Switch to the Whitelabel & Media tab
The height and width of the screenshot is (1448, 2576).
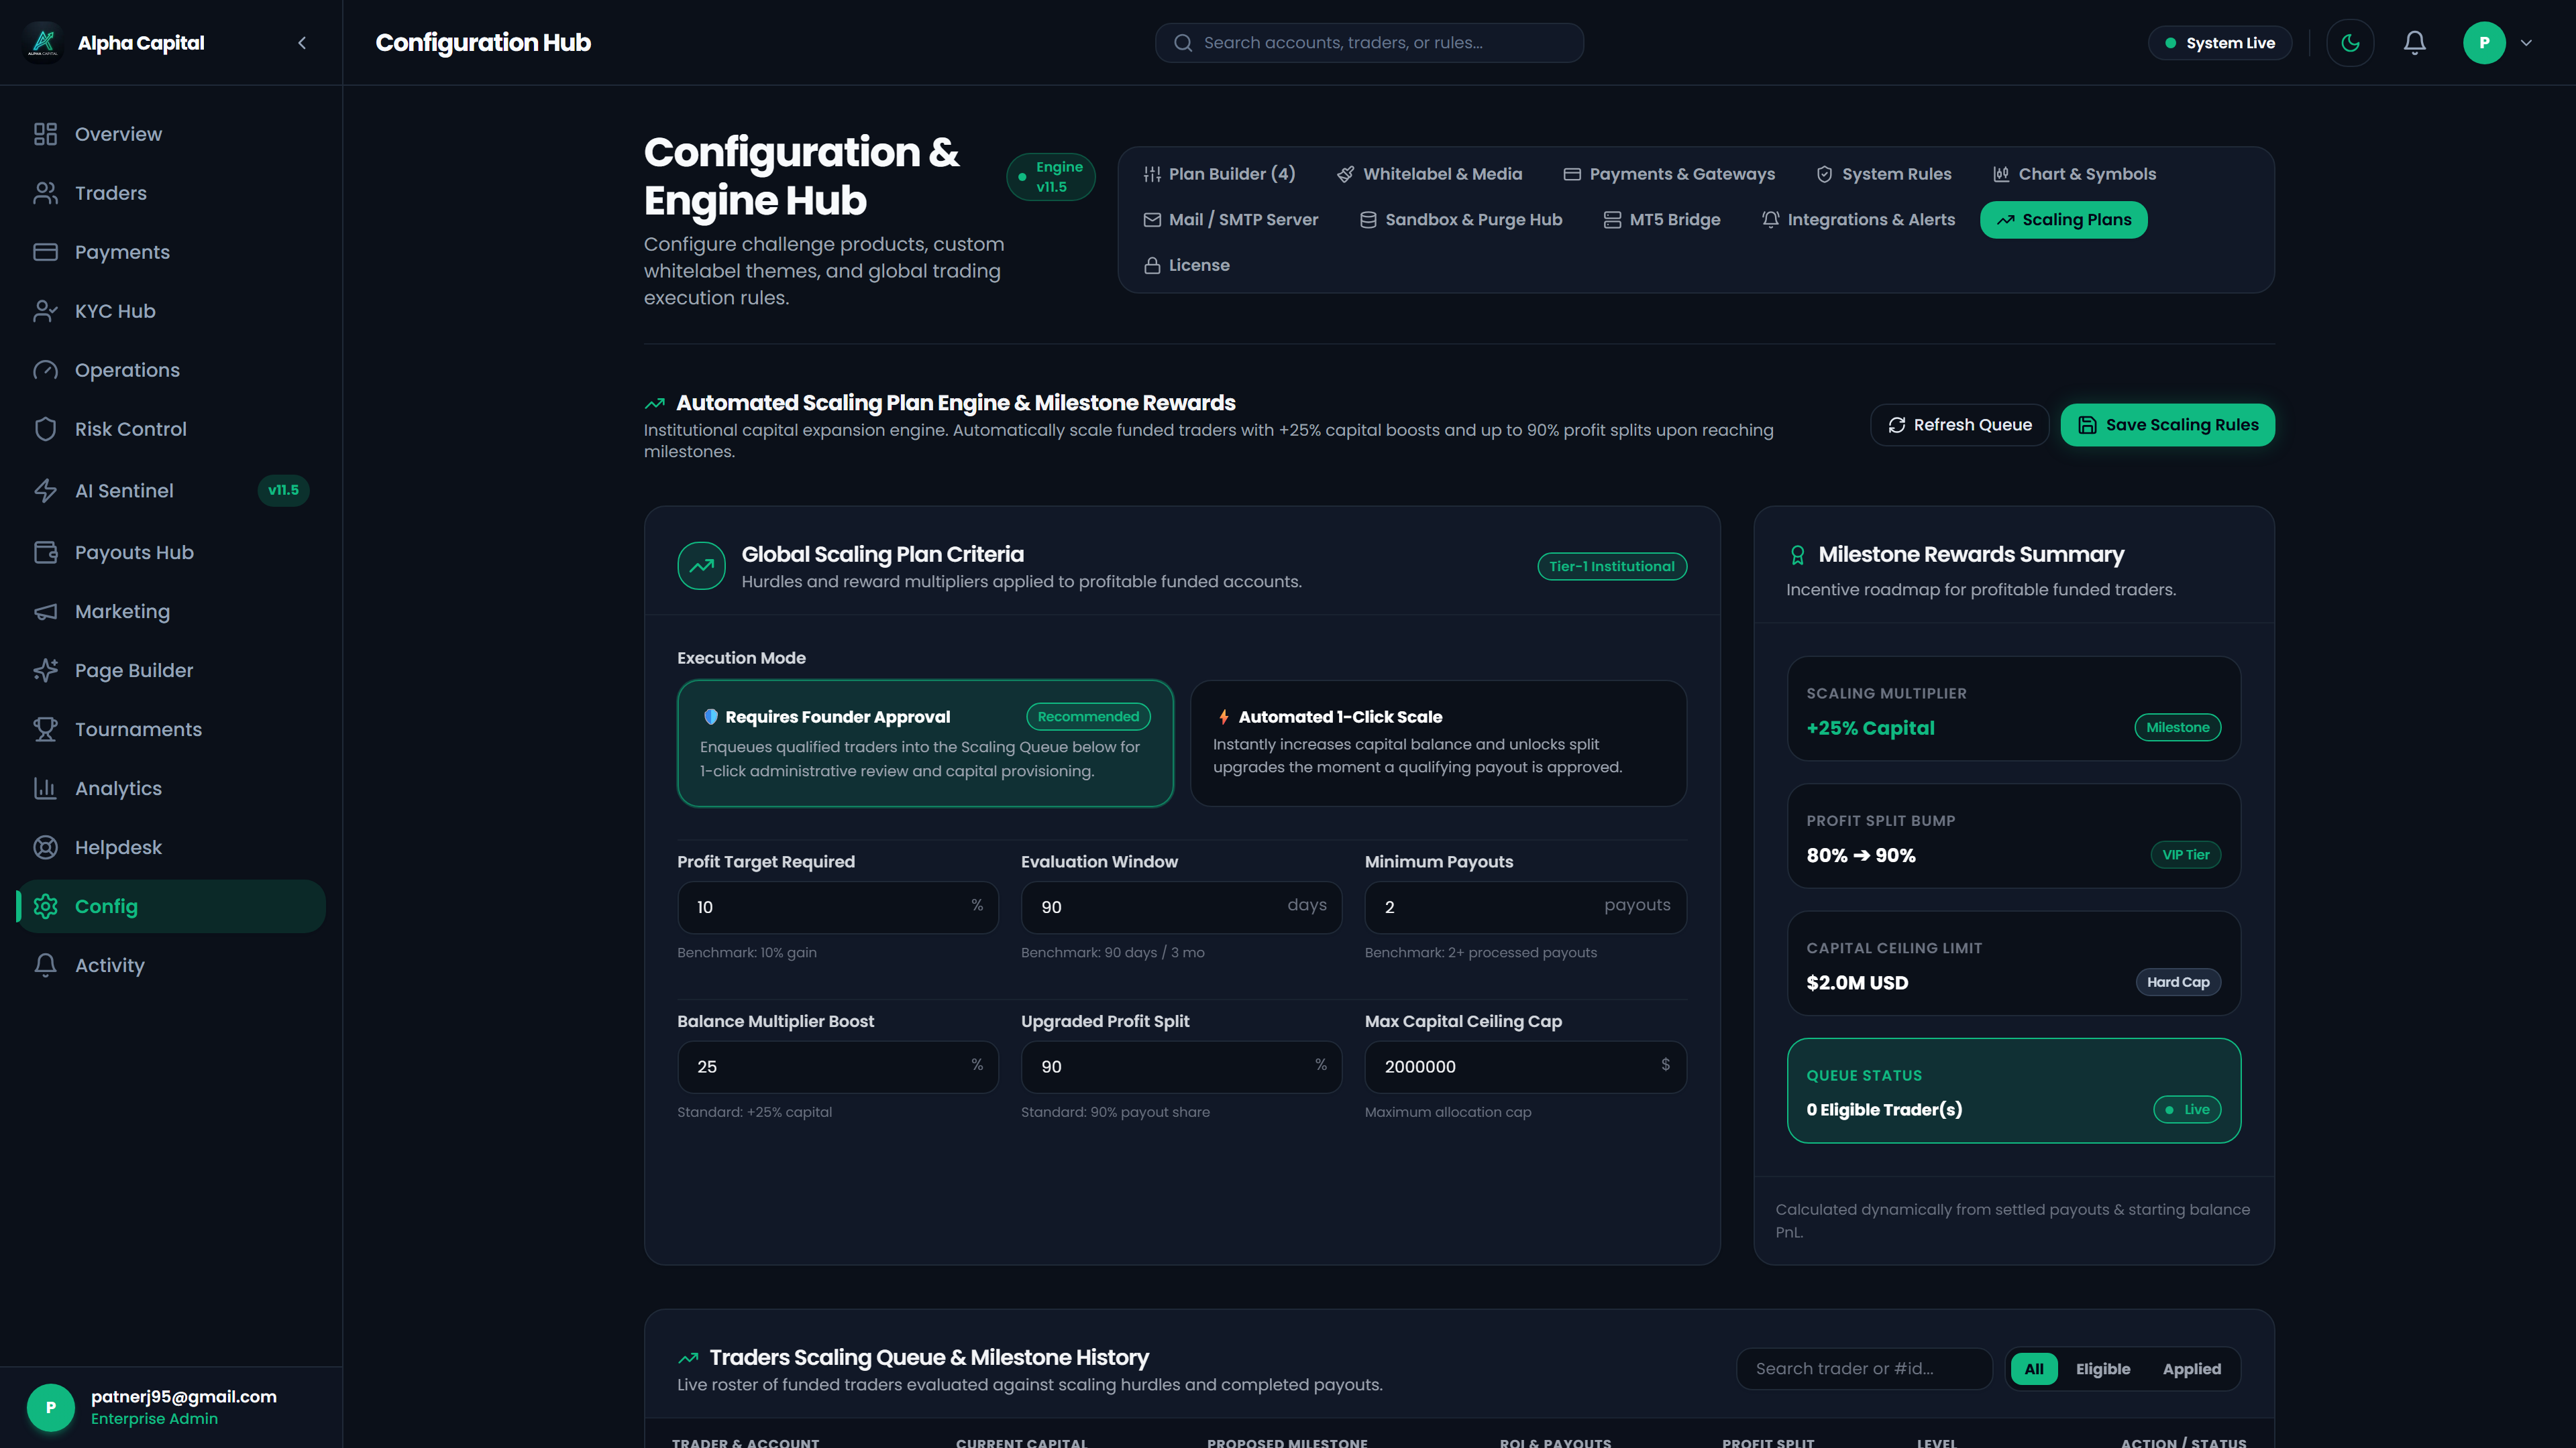coord(1430,174)
